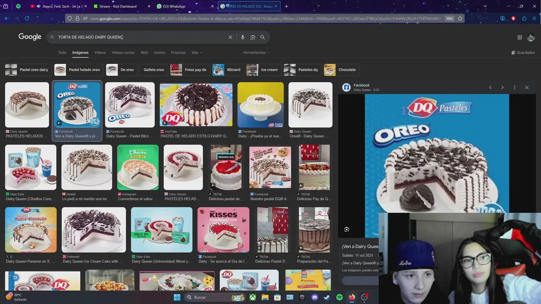Open Discord from the taskbar
The image size is (541, 304).
(314, 297)
